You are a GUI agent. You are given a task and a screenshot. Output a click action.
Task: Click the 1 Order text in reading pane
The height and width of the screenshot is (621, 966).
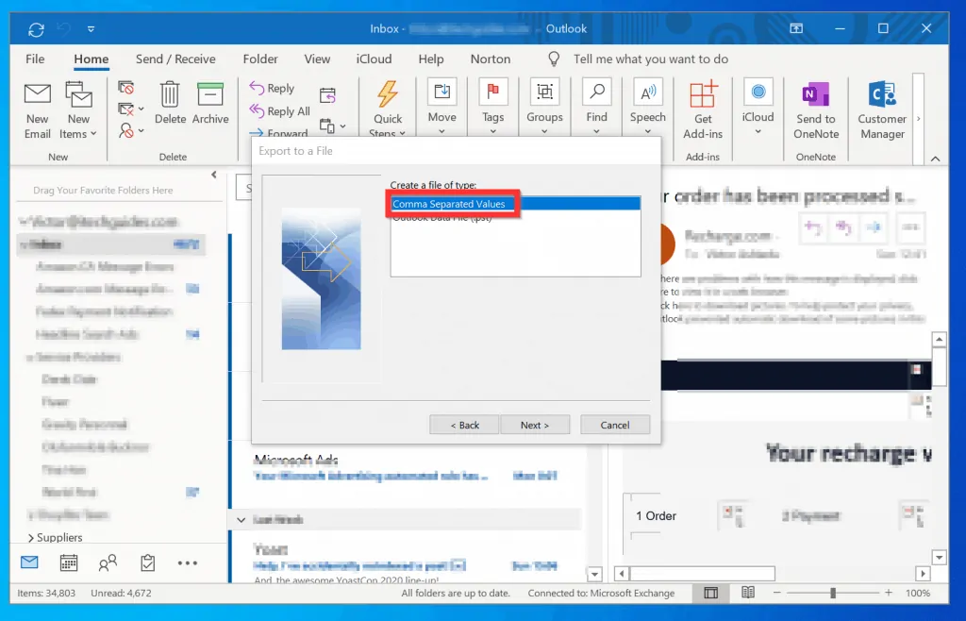657,516
